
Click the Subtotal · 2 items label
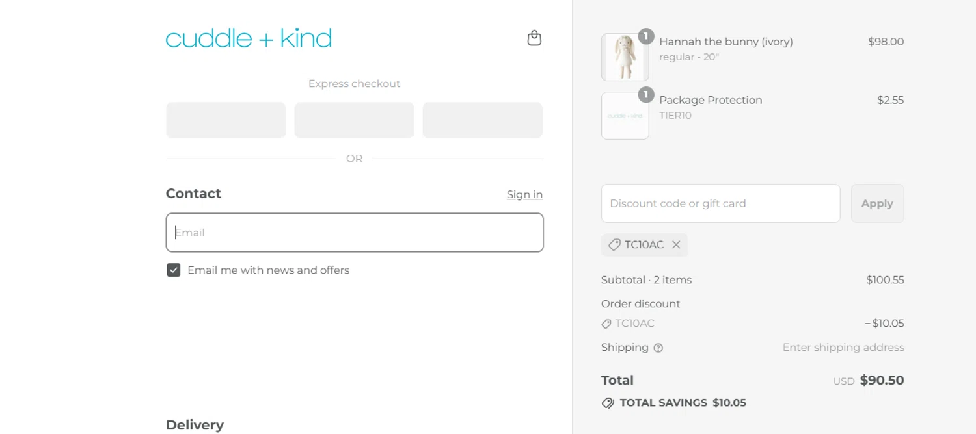(x=646, y=280)
